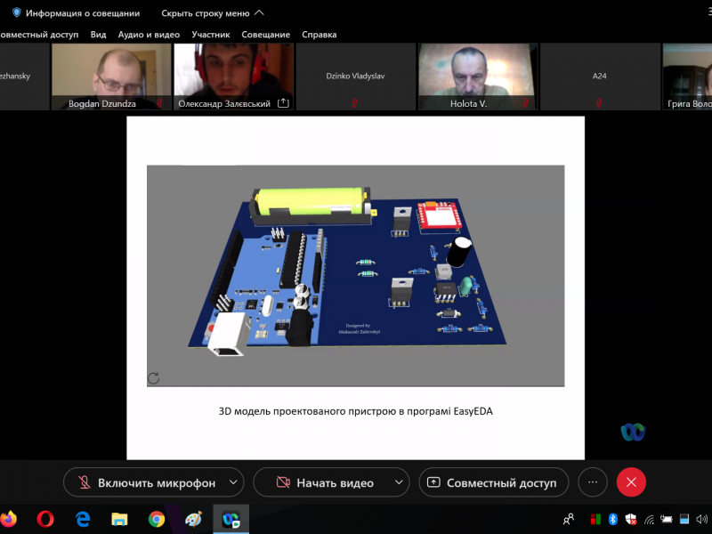
Task: Select Holota V. participant video thumbnail
Action: [x=478, y=77]
